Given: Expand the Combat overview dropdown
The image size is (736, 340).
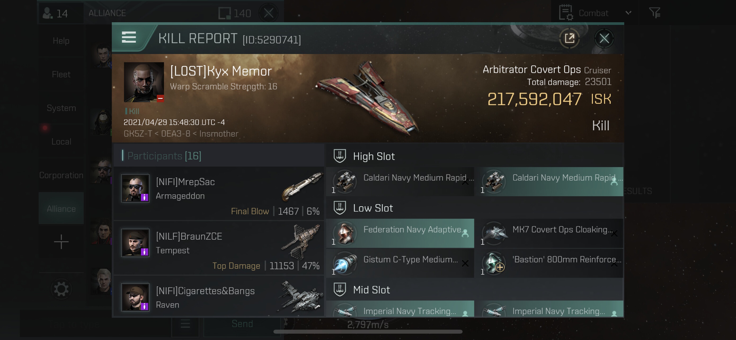Looking at the screenshot, I should coord(628,13).
